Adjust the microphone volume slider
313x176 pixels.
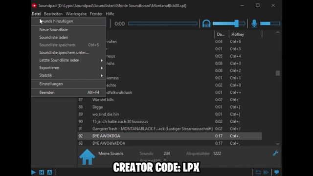tap(270, 23)
